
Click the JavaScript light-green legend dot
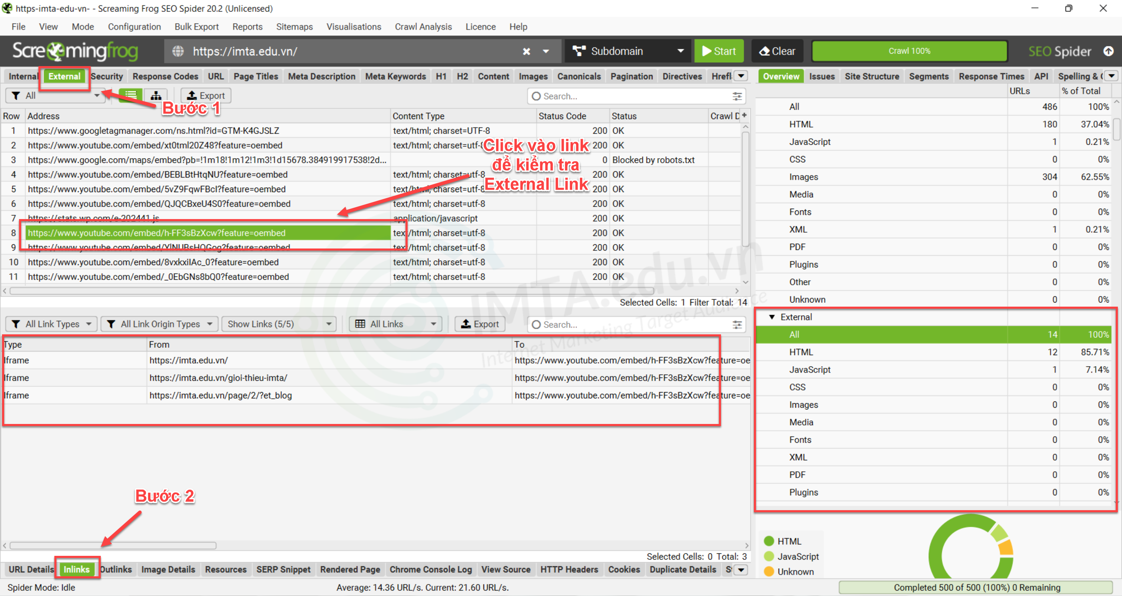pyautogui.click(x=769, y=557)
